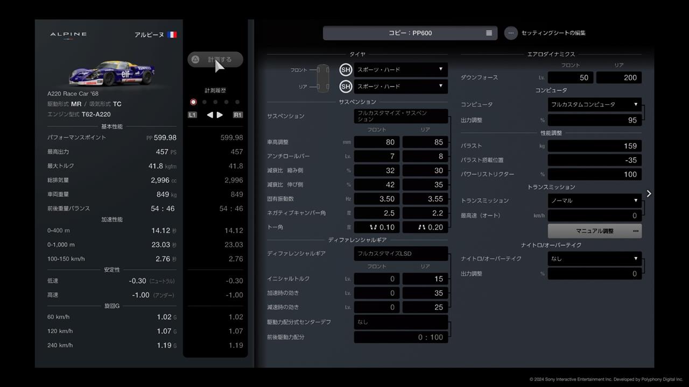This screenshot has width=689, height=387.
Task: Click the triangle icon on measure button
Action: coord(195,60)
